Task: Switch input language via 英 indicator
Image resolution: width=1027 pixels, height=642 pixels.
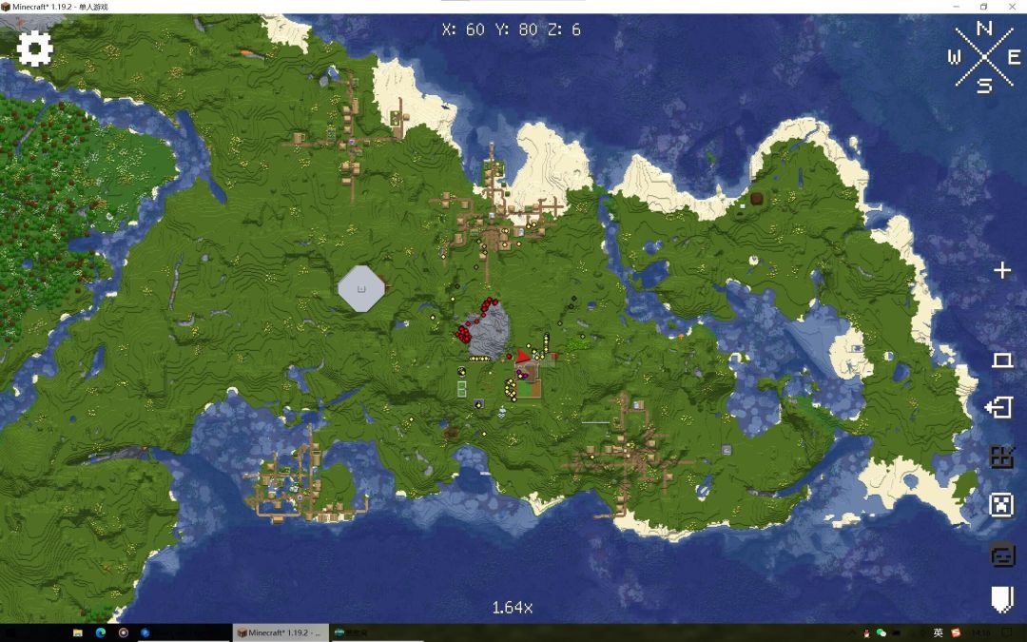Action: [938, 632]
